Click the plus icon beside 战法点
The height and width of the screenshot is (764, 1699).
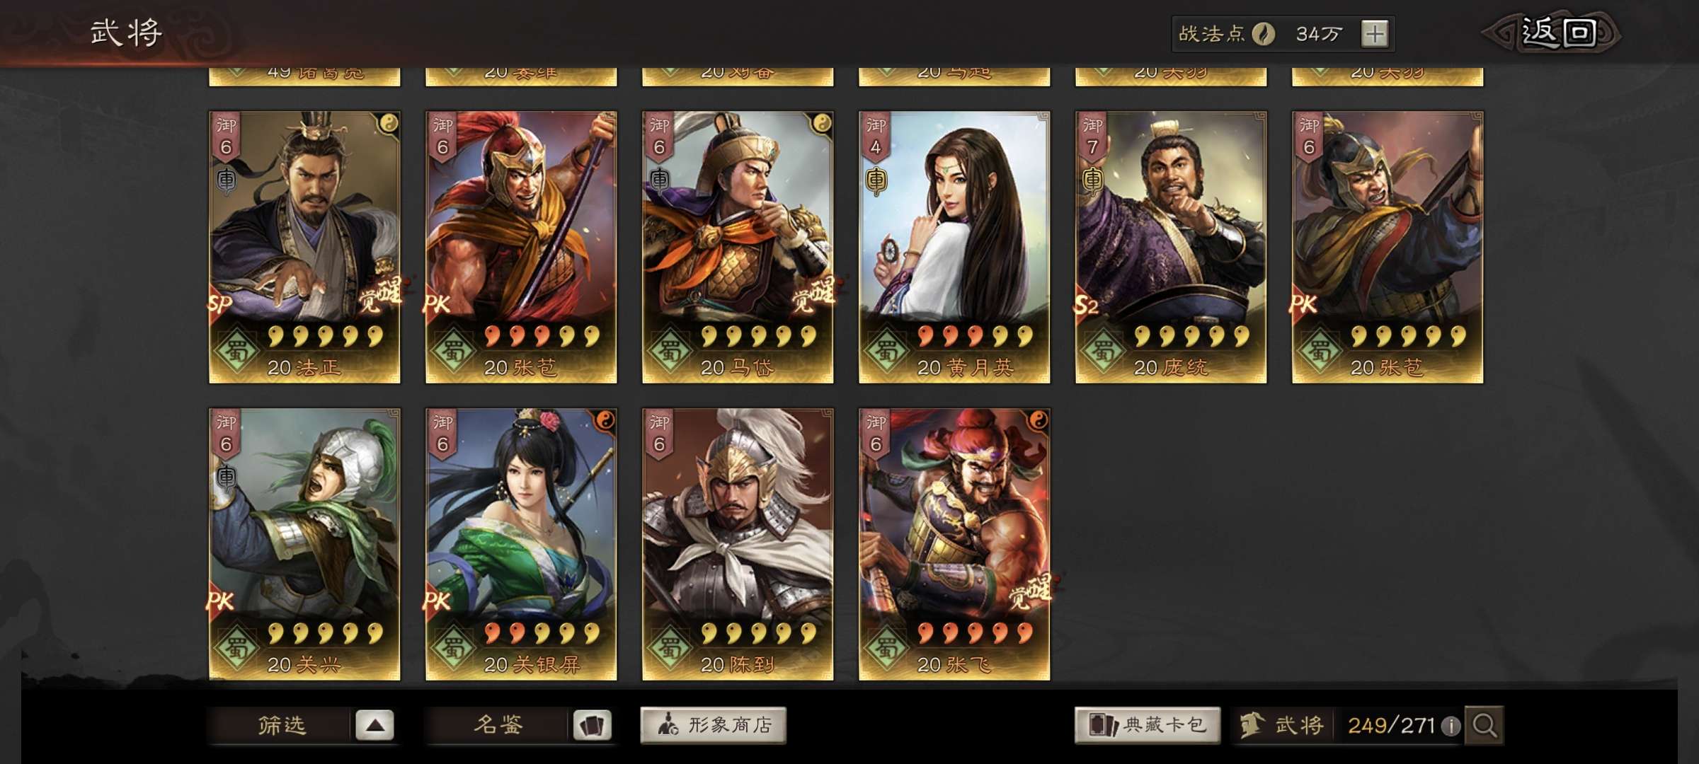click(1375, 34)
